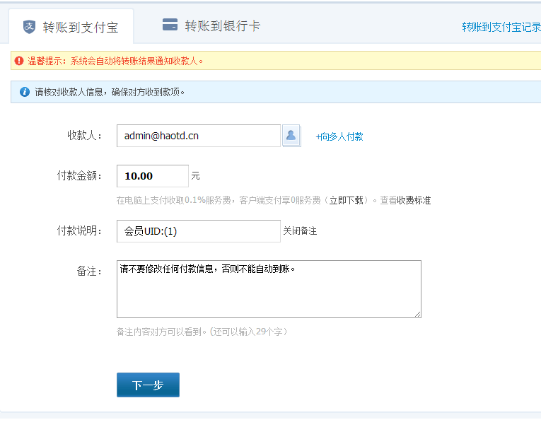
Task: Open 转账到支付宝记录 link
Action: (501, 27)
